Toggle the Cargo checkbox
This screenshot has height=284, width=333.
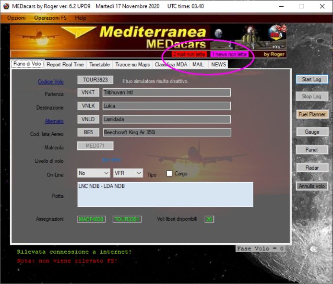[169, 173]
